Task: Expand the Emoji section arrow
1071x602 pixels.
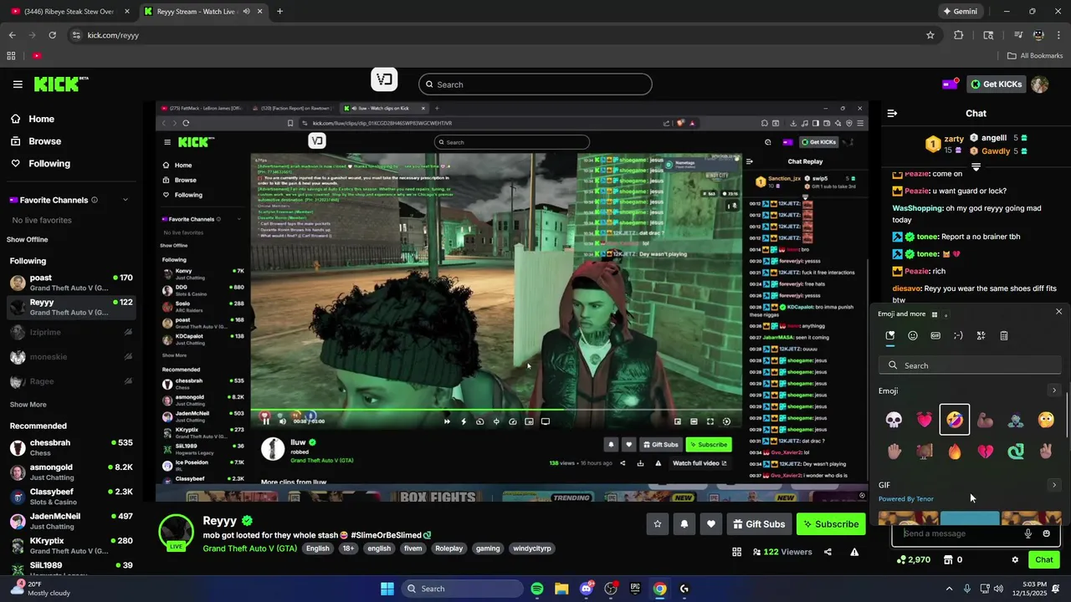Action: coord(1053,390)
